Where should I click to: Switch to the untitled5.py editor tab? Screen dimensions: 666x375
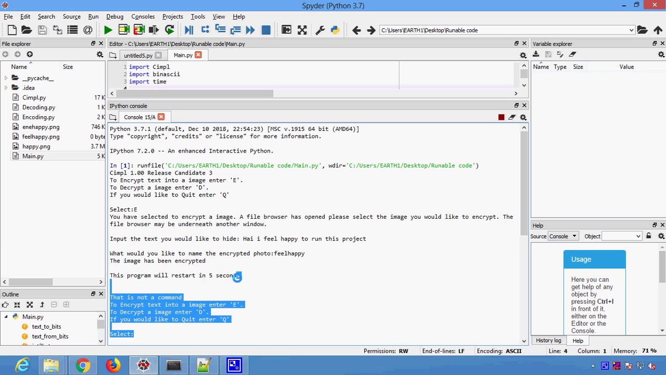click(x=138, y=55)
